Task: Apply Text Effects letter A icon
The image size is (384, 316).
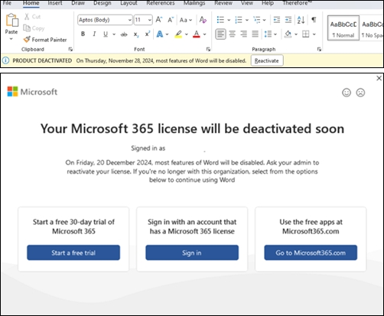Action: tap(160, 34)
